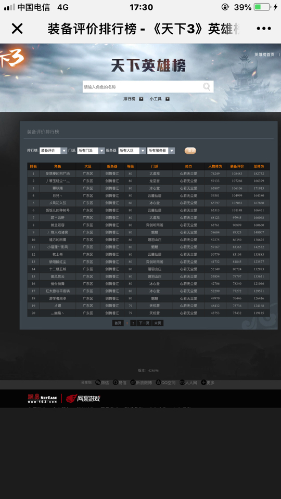This screenshot has width=281, height=499.
Task: Click total score 182732
Action: click(259, 174)
